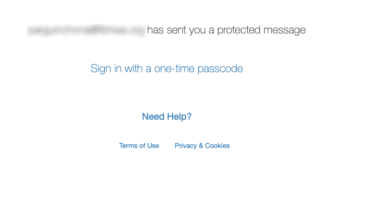Open the Privacy & Cookies link
375x218 pixels.
[202, 146]
